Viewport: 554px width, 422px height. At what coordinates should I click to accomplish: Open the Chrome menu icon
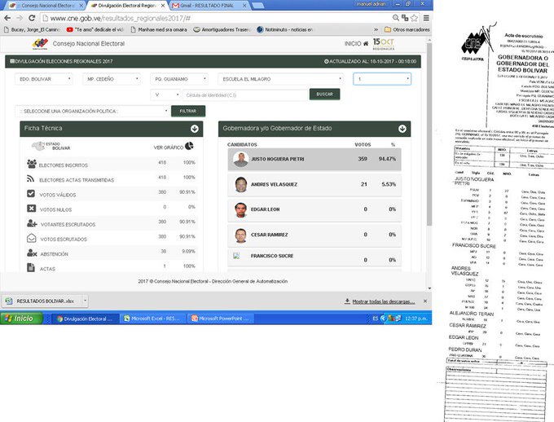(426, 18)
